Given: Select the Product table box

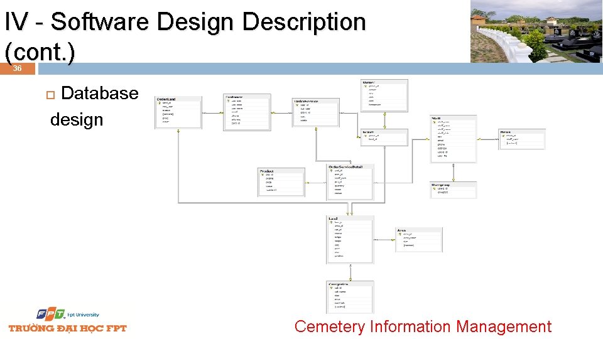Looking at the screenshot, I should 281,182.
